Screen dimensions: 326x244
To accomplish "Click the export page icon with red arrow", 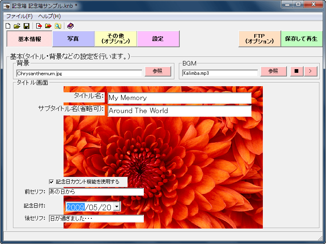I will click(x=39, y=26).
